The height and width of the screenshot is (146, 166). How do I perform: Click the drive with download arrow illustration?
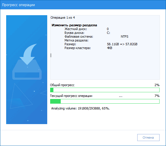coord(27,62)
